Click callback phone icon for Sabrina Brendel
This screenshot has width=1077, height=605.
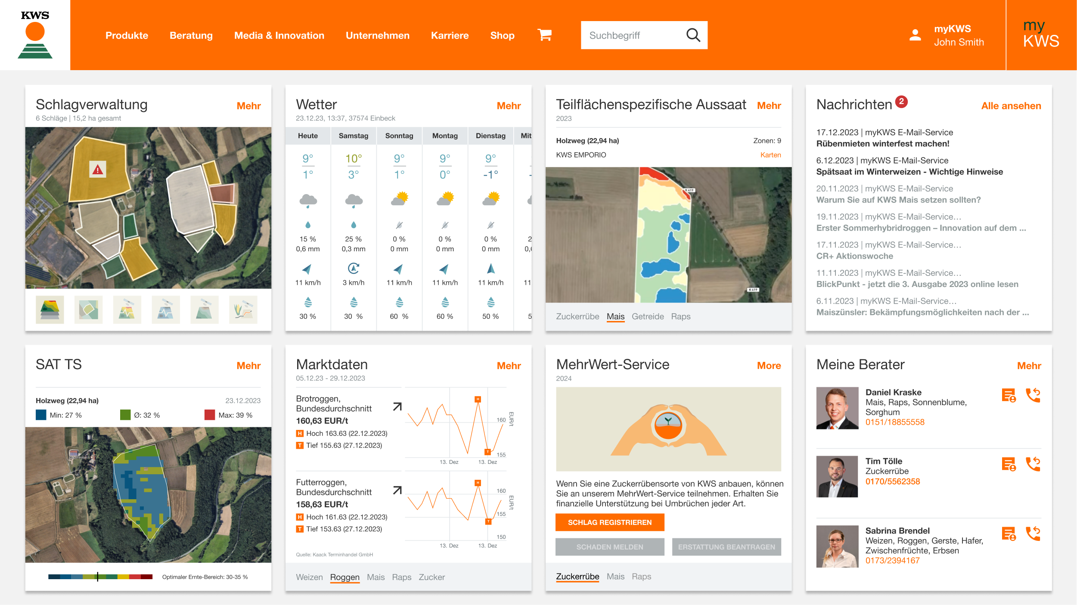pyautogui.click(x=1033, y=534)
